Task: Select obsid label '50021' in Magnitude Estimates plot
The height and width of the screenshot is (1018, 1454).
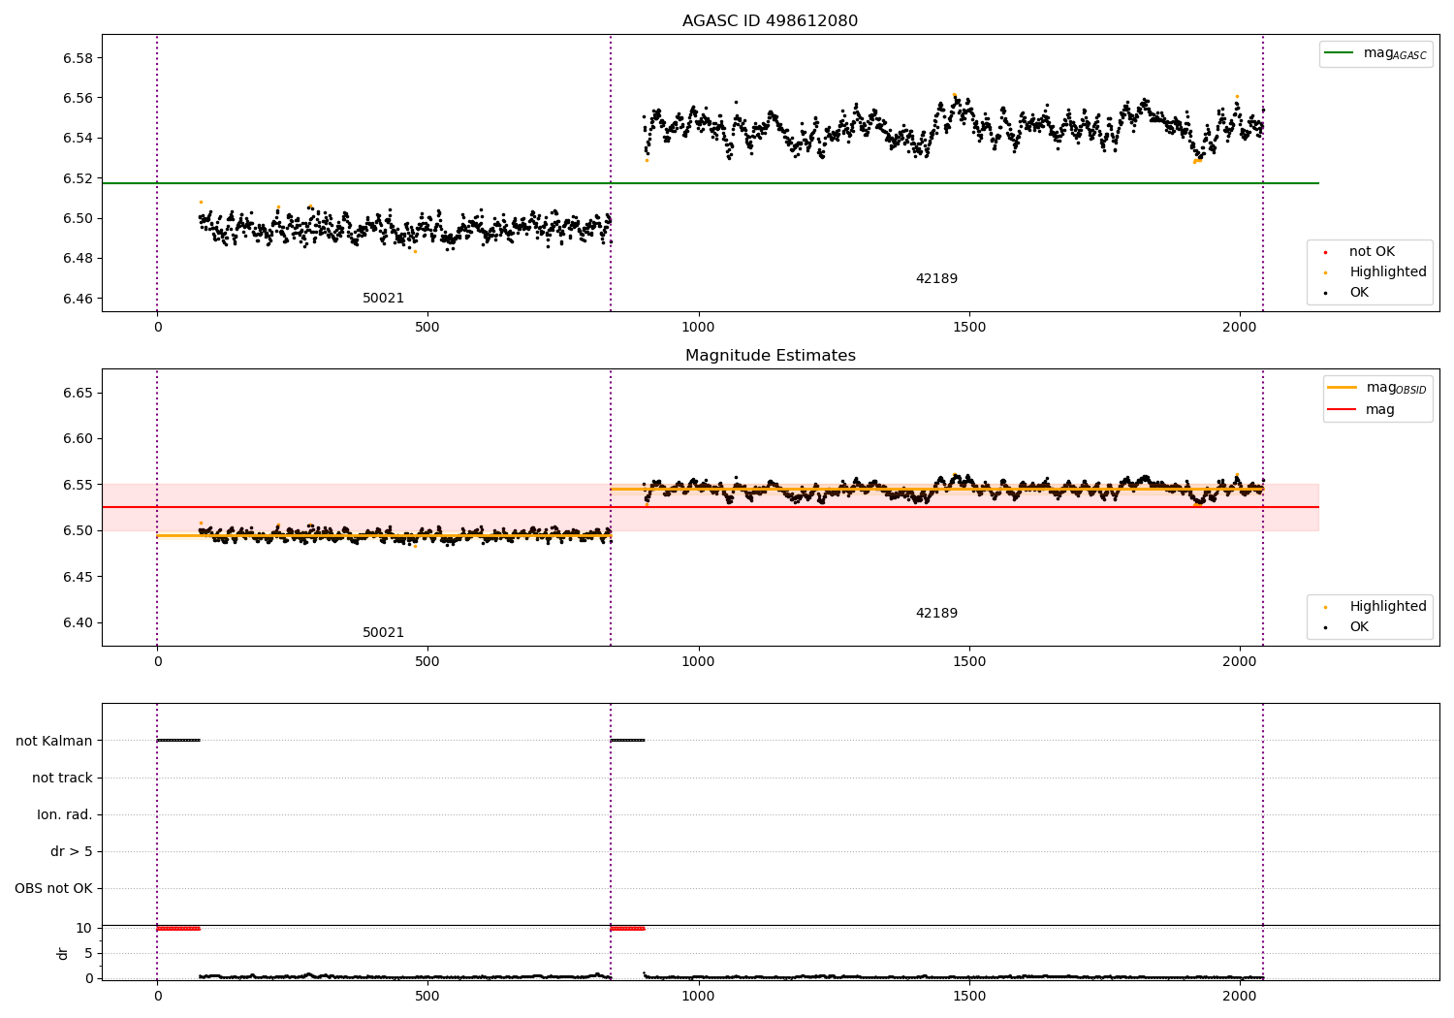Action: (383, 633)
